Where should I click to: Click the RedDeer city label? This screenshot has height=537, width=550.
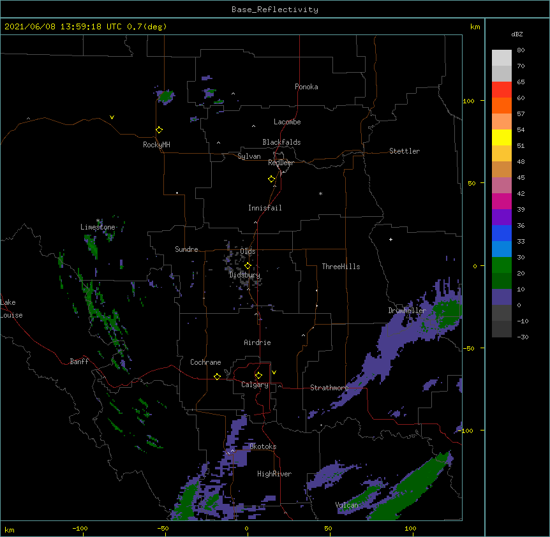(281, 163)
